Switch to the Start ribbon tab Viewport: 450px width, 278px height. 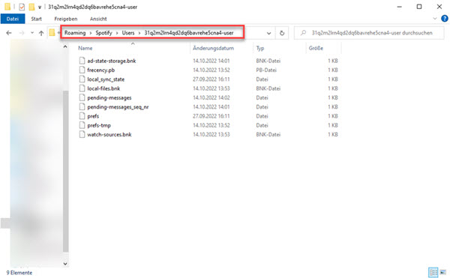(37, 19)
